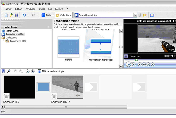Image resolution: width=176 pixels, height=118 pixels.
Task: Undo the last action
Action: tap(24, 15)
